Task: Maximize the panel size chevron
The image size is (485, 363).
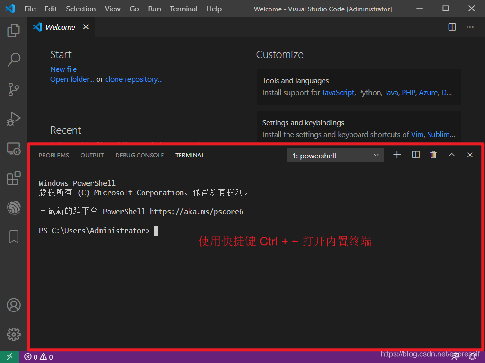Action: click(x=451, y=155)
